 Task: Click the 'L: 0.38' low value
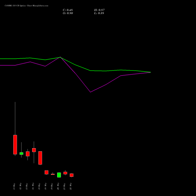click(x=99, y=13)
